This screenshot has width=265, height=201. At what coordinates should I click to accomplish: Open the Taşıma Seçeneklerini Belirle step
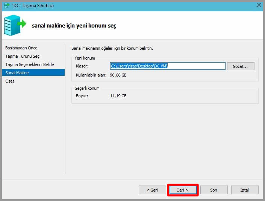[29, 64]
